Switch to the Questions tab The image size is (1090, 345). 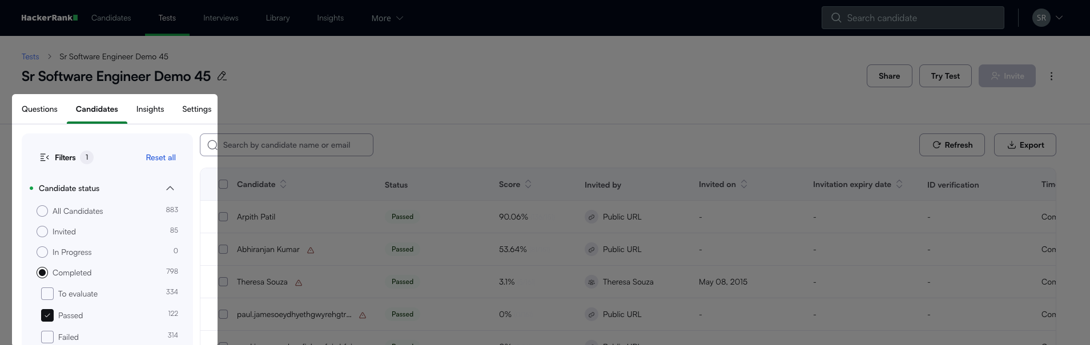pyautogui.click(x=39, y=109)
